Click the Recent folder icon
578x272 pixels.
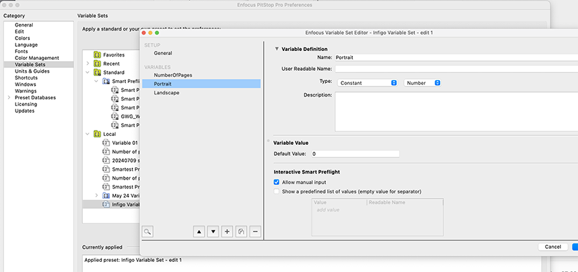click(97, 63)
